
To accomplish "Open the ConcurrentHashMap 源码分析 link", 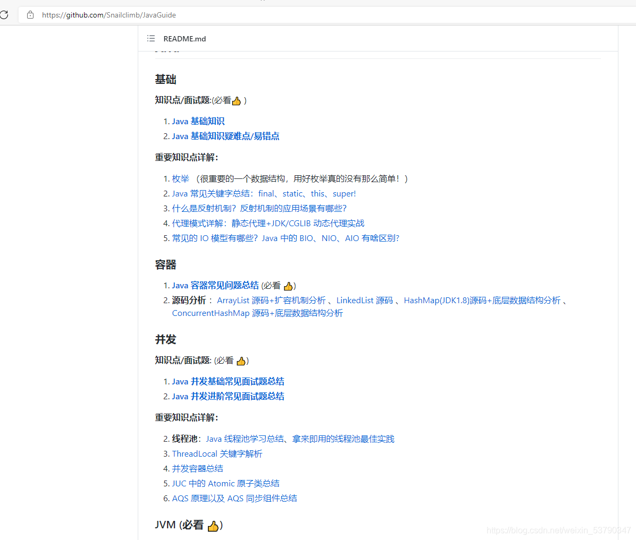I will pos(257,313).
